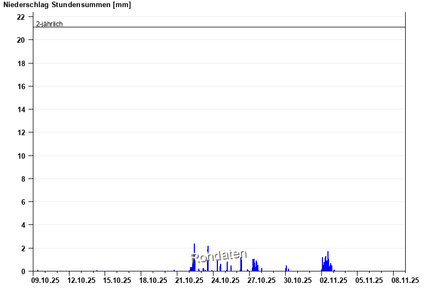Click the 15.10.25 x-axis date
The image size is (438, 301).
click(117, 280)
